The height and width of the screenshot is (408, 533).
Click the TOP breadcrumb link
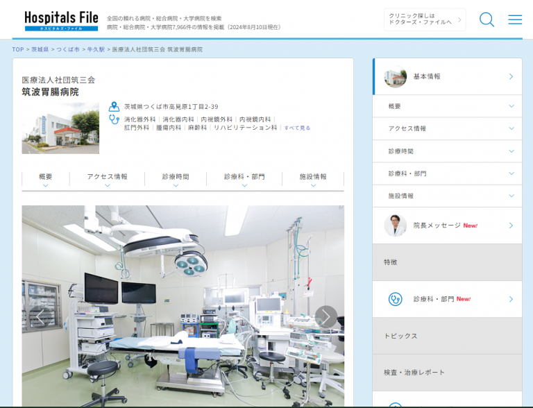click(x=18, y=49)
